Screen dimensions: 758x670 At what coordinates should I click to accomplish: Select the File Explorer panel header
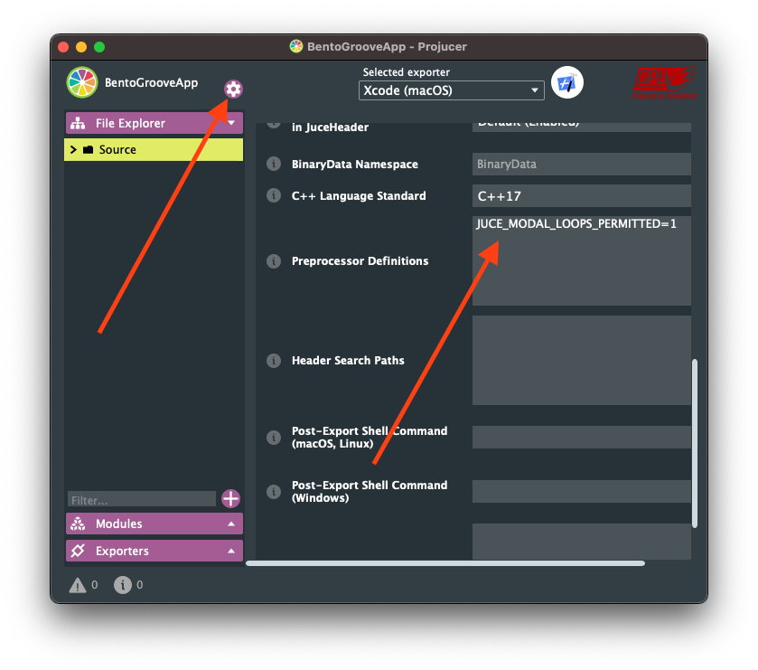(154, 123)
